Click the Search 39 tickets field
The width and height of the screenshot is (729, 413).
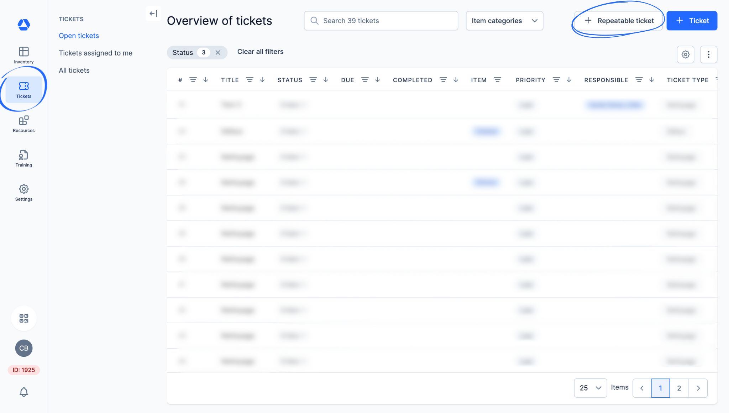381,21
